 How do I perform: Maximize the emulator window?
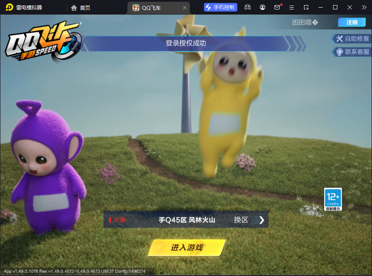[x=335, y=7]
